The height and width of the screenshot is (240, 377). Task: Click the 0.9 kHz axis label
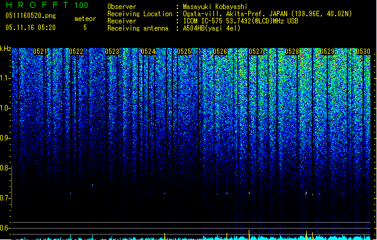pyautogui.click(x=5, y=138)
